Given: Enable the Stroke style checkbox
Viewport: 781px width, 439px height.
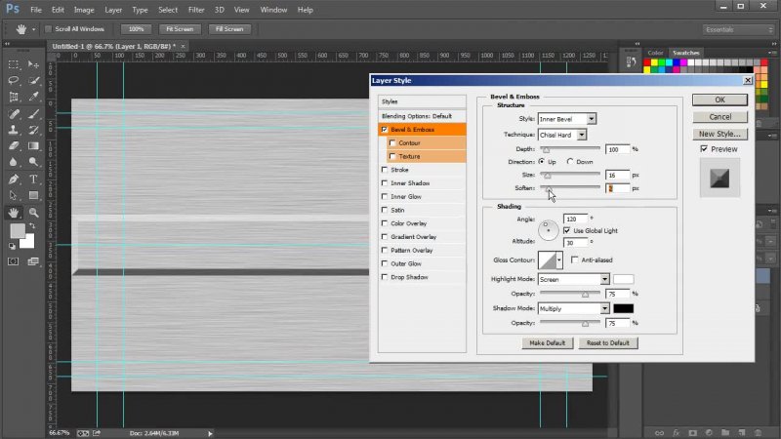Looking at the screenshot, I should 384,170.
